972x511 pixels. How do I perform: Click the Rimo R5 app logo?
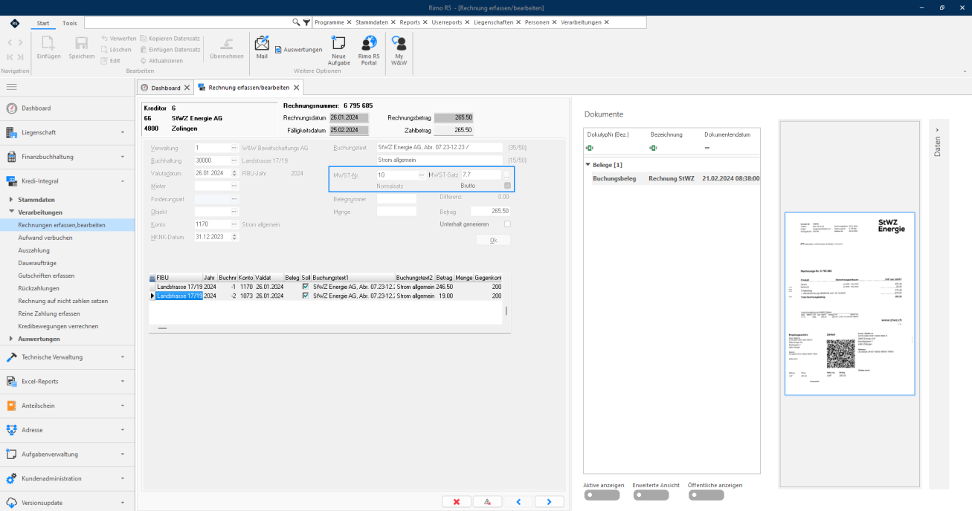[x=15, y=23]
